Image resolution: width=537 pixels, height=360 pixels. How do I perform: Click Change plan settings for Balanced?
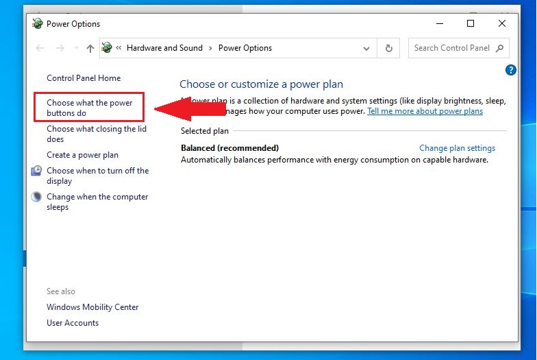458,148
